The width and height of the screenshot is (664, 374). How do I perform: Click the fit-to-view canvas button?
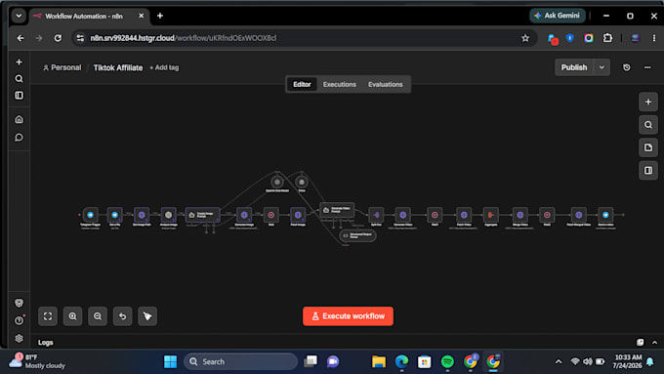48,316
